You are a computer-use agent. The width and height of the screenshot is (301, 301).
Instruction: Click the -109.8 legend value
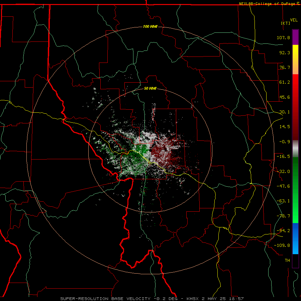(282, 245)
